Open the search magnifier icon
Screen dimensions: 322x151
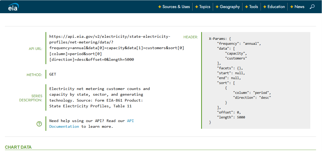312,6
